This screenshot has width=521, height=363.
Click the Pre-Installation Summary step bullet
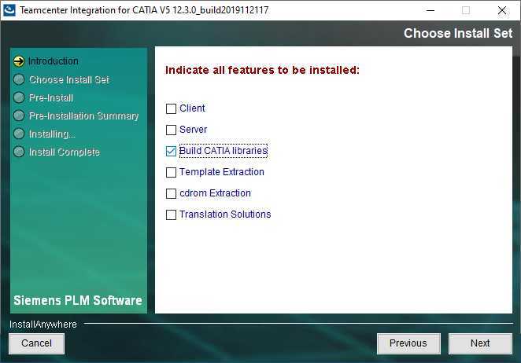click(19, 115)
